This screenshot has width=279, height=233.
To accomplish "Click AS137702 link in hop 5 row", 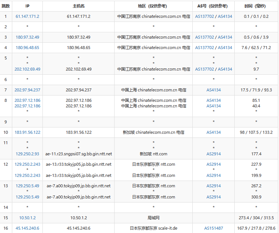I will tap(205, 69).
